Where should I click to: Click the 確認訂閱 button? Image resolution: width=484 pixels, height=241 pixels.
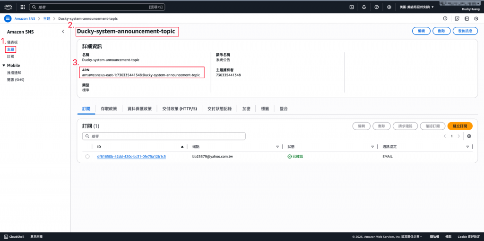pos(432,126)
